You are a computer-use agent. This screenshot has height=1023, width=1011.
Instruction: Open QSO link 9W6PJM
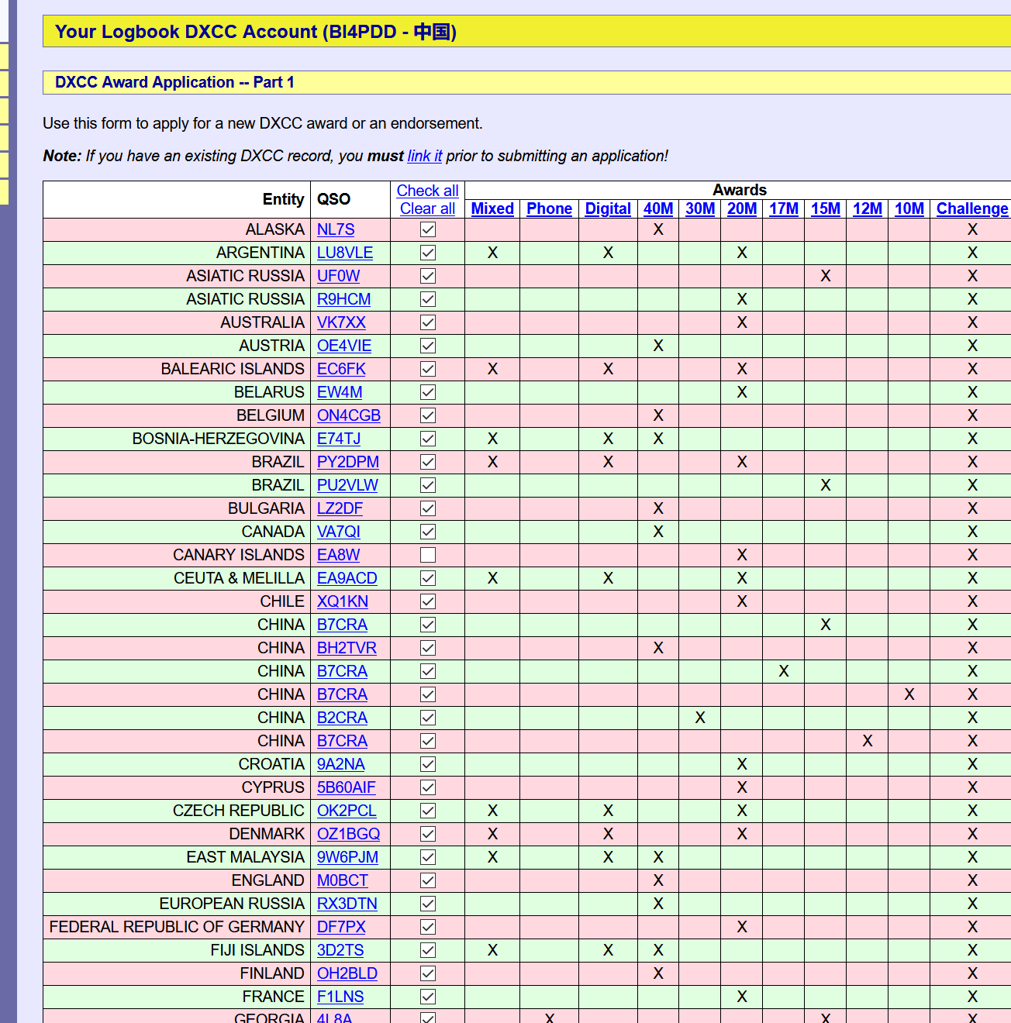(347, 857)
